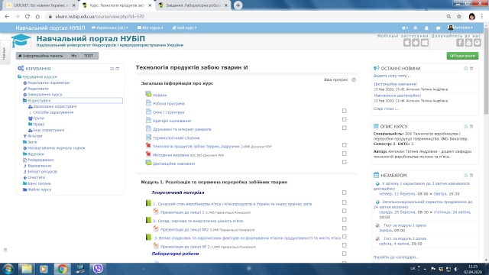Open Viber from the Windows taskbar
The height and width of the screenshot is (275, 489).
tap(98, 269)
